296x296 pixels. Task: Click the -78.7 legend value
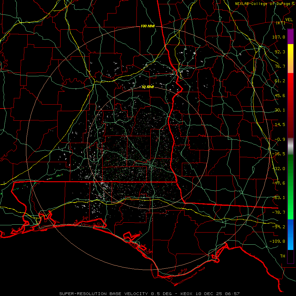click(x=279, y=212)
